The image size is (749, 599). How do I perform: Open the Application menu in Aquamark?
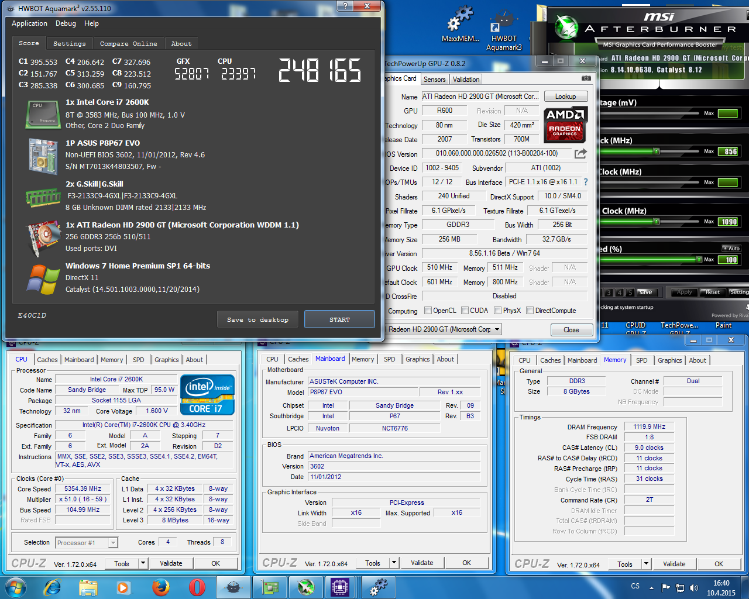pos(29,23)
